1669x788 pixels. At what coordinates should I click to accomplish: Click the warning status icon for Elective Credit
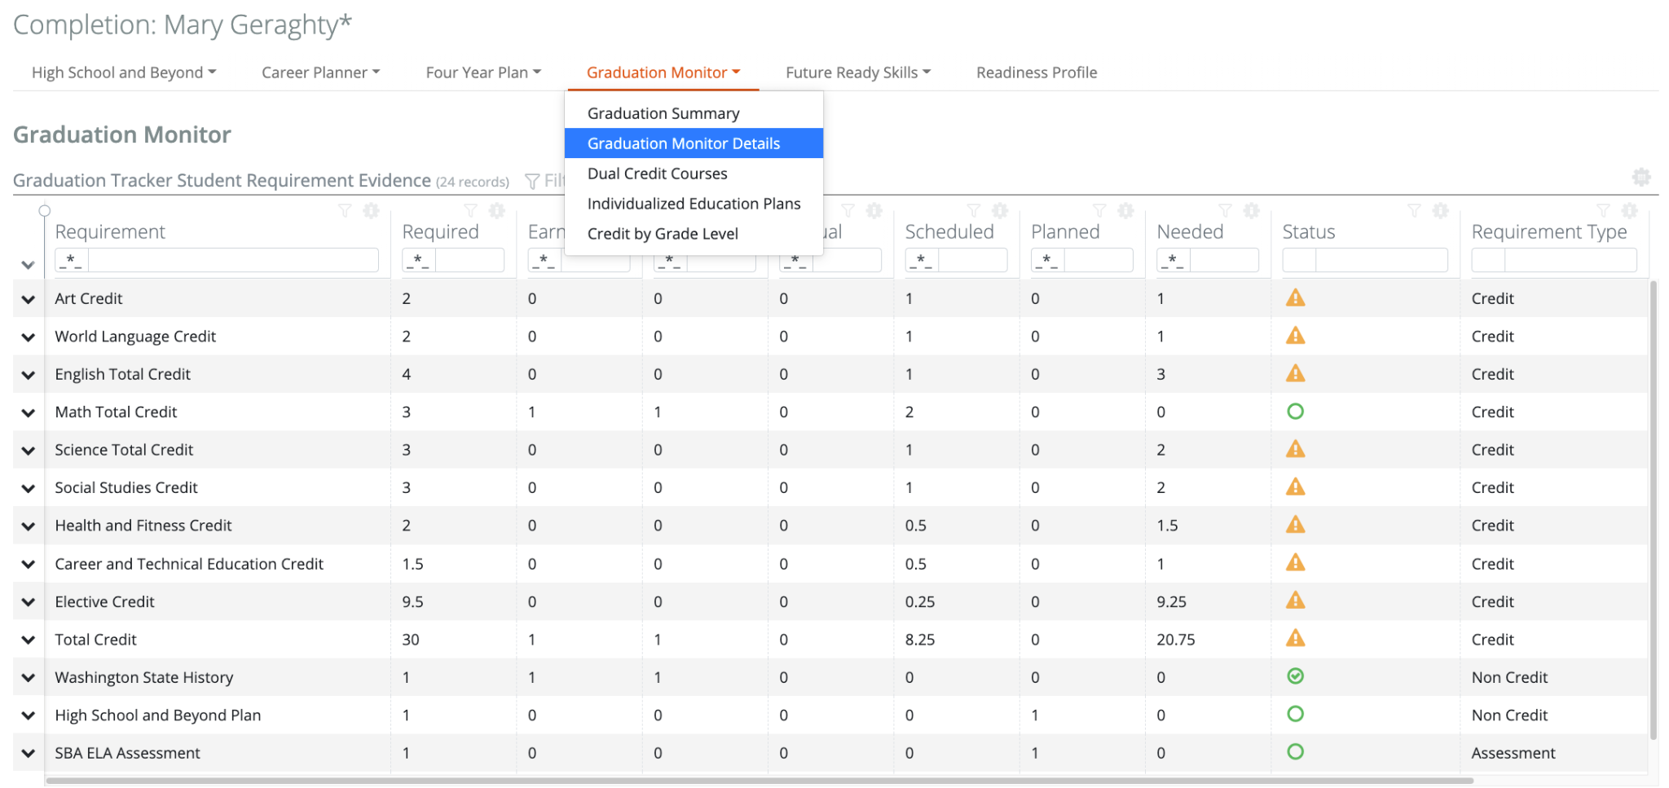point(1295,601)
